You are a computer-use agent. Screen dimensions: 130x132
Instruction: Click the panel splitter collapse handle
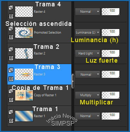73,81
